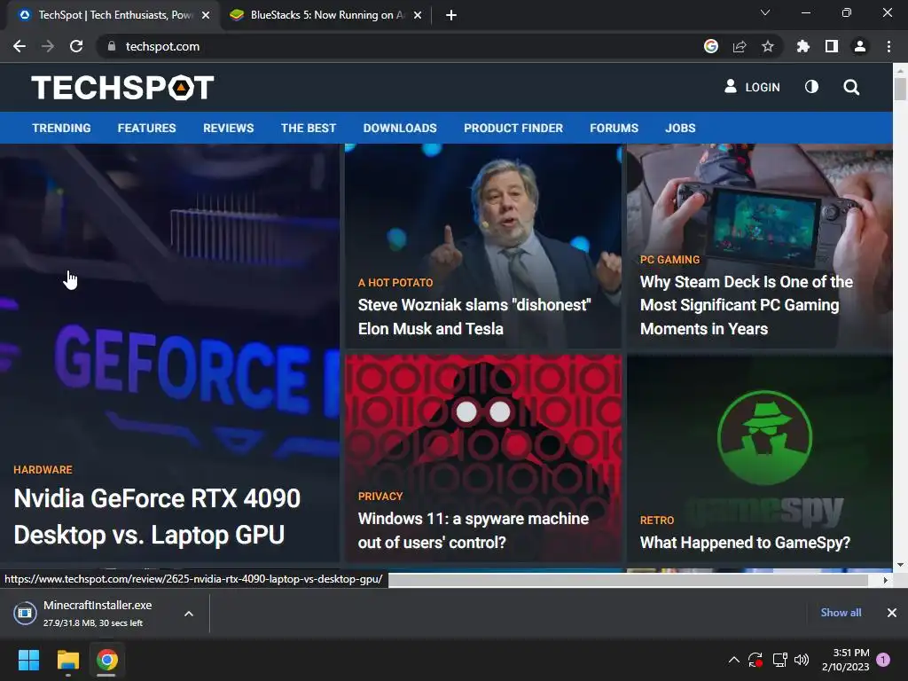Click the browser forward arrow
Viewport: 908px width, 681px height.
tap(48, 46)
